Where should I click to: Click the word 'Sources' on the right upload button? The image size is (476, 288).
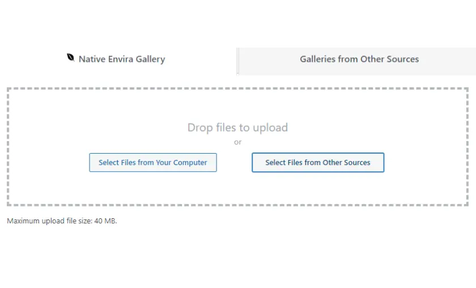356,163
